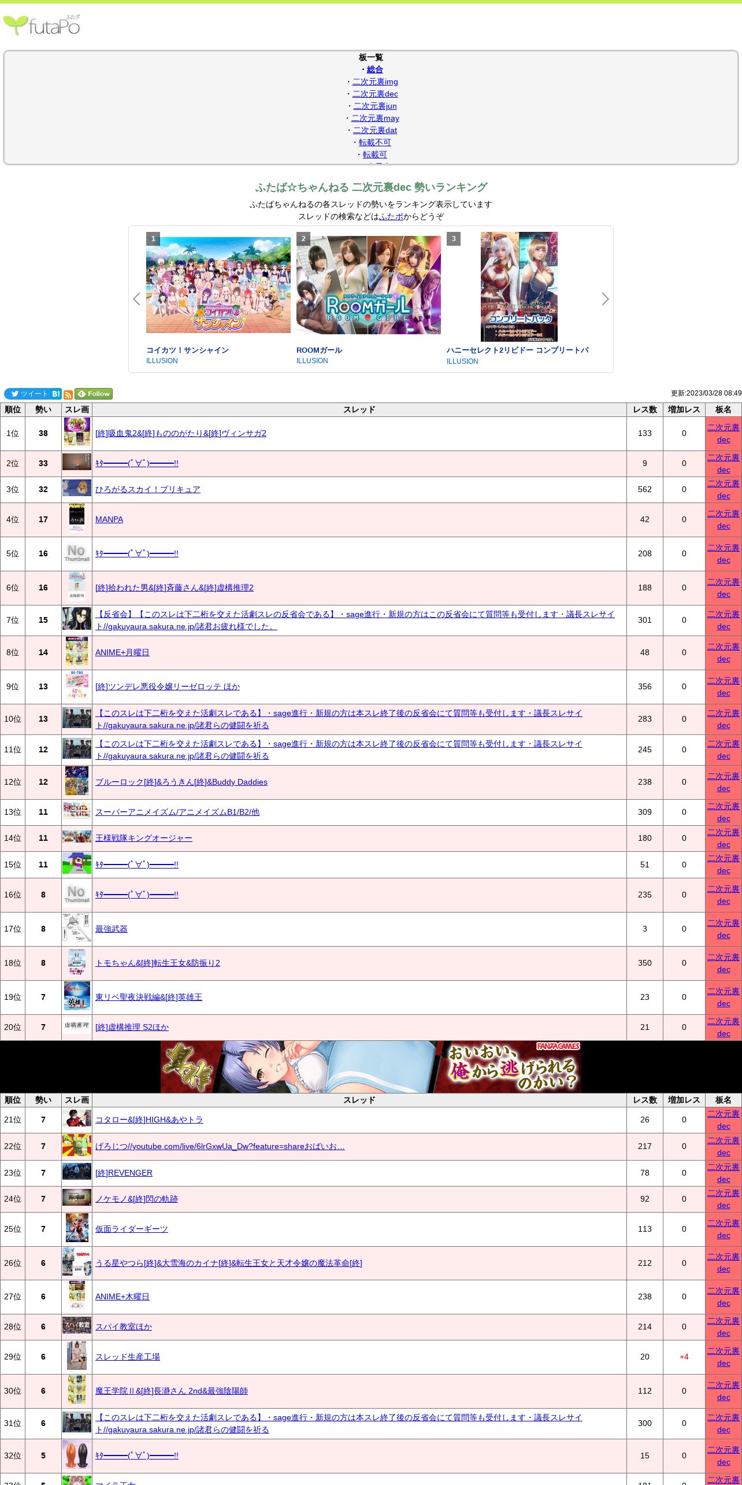The height and width of the screenshot is (1485, 742).
Task: Open thread ツンデレ悪役令嬢リーゼロッテ ほか
Action: [168, 686]
